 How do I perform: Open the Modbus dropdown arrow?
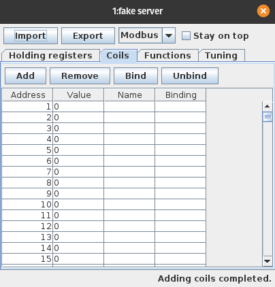(x=169, y=35)
